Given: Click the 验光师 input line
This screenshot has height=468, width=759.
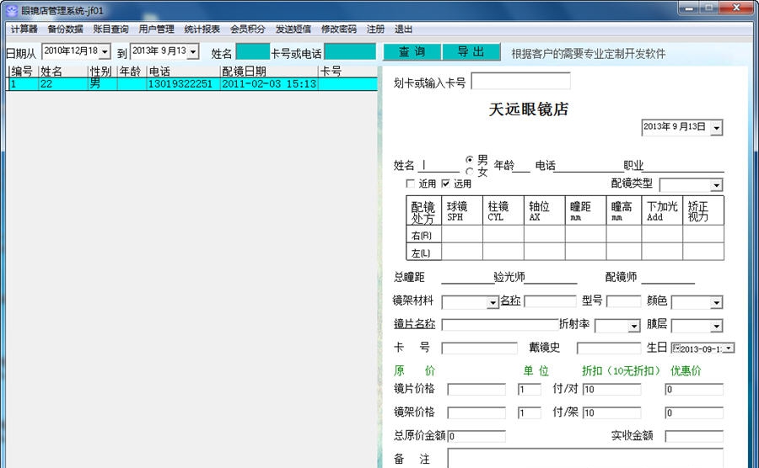Looking at the screenshot, I should pos(551,277).
